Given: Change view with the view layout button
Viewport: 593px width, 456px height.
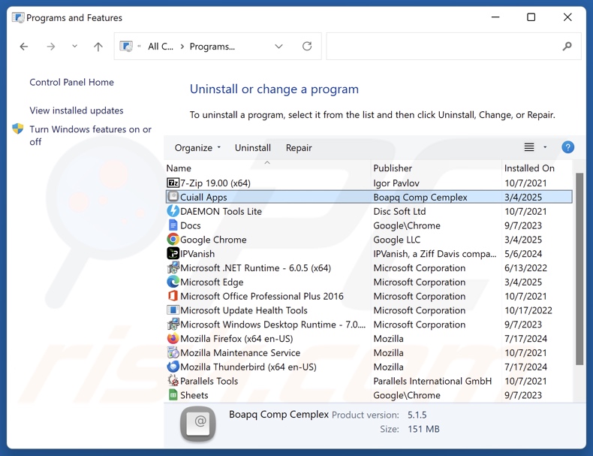Looking at the screenshot, I should [529, 146].
